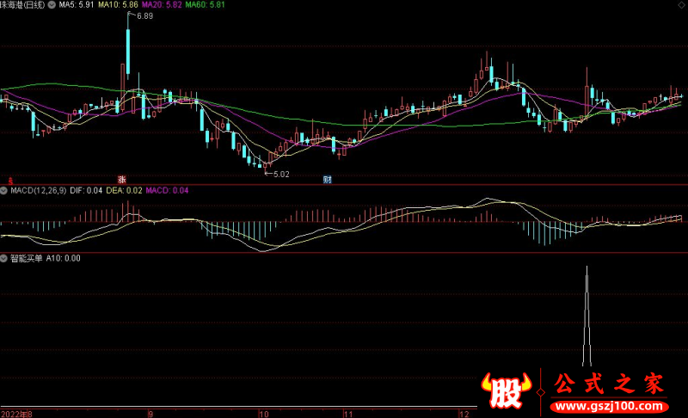
Task: Expand the MACD indicator panel dropdown arrow
Action: pyautogui.click(x=4, y=190)
